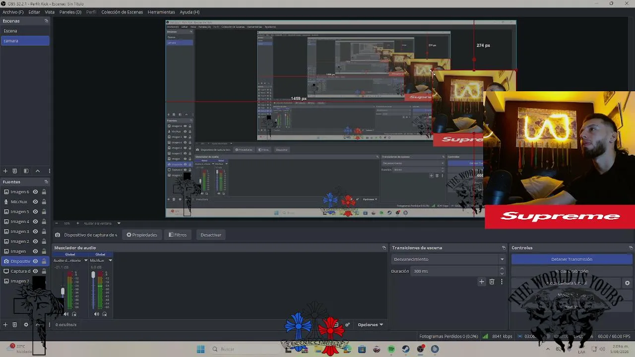Viewport: 635px width, 357px height.
Task: Move the selected scene up
Action: click(38, 171)
